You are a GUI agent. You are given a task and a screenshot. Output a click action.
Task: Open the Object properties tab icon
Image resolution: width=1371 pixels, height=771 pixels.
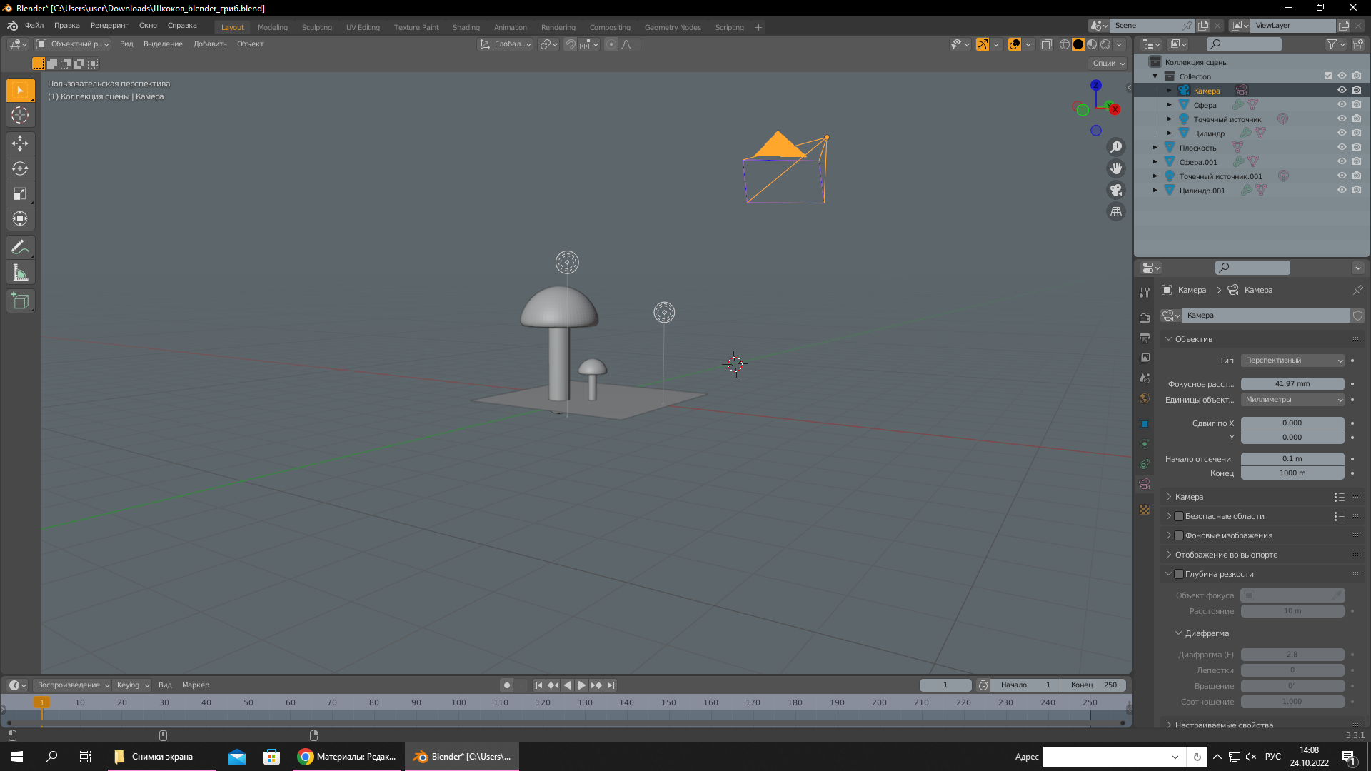(x=1145, y=423)
